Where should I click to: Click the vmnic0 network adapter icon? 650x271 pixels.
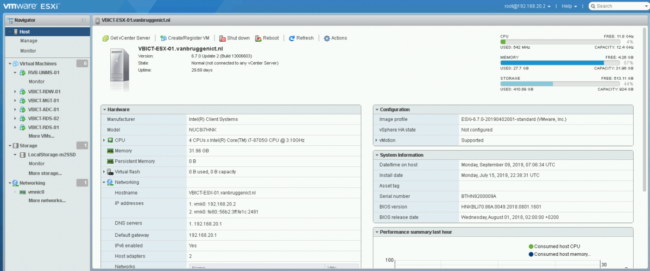[x=23, y=192]
